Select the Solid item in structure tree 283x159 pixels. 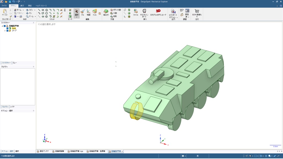(x=14, y=28)
